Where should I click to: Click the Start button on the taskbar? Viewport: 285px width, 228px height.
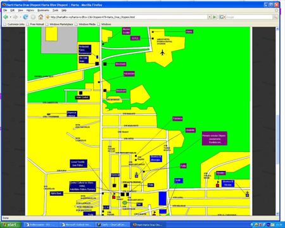coord(11,225)
